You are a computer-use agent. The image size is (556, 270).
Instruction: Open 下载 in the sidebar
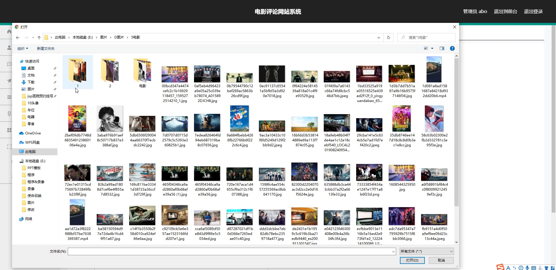coord(31,82)
